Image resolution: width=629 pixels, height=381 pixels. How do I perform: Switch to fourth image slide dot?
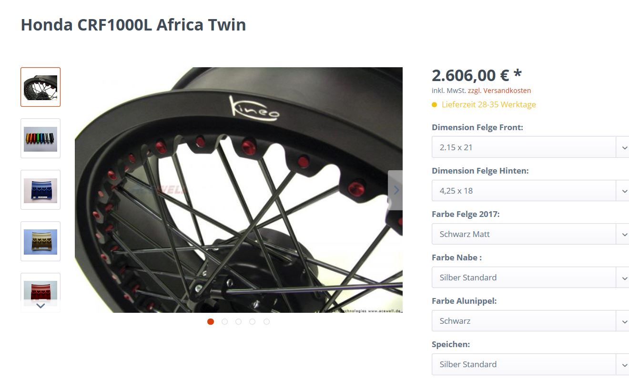click(x=253, y=322)
